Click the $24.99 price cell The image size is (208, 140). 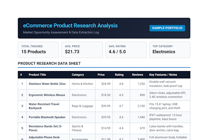[104, 84]
